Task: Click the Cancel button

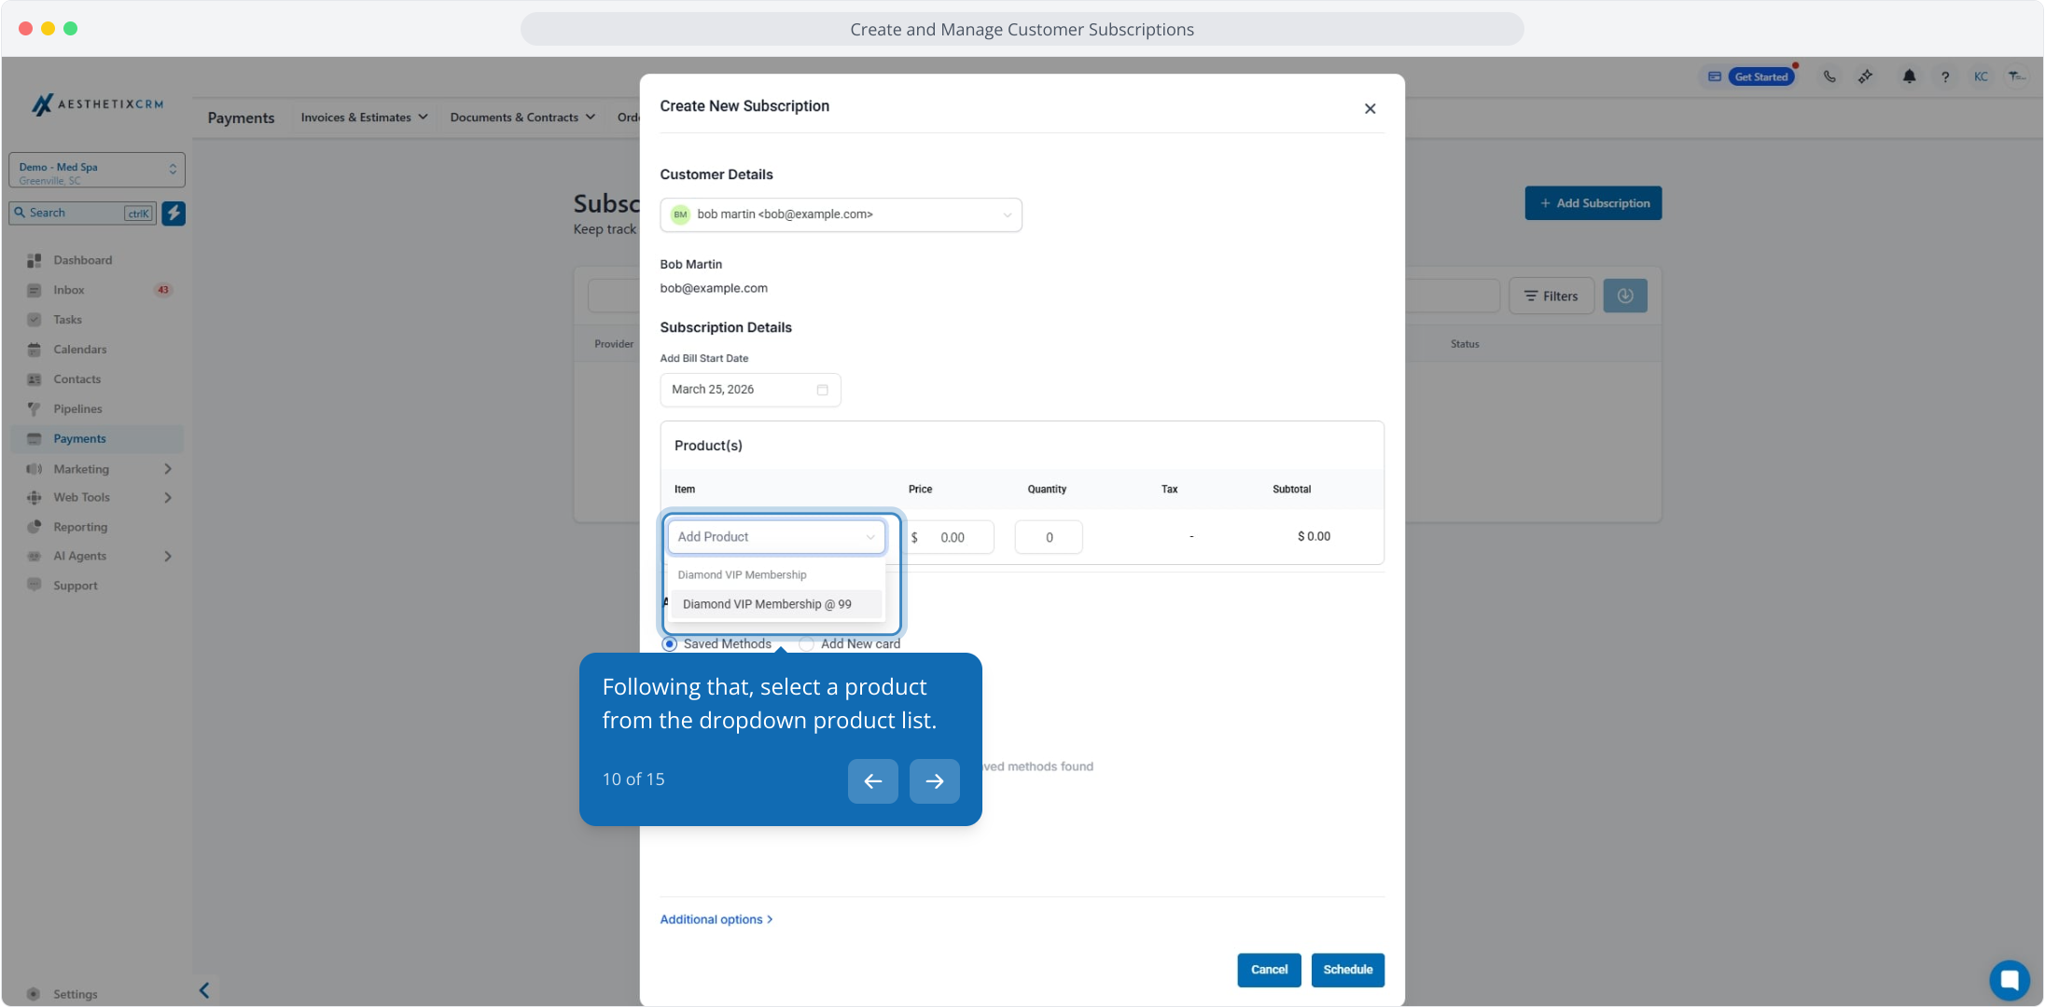Action: [1269, 970]
